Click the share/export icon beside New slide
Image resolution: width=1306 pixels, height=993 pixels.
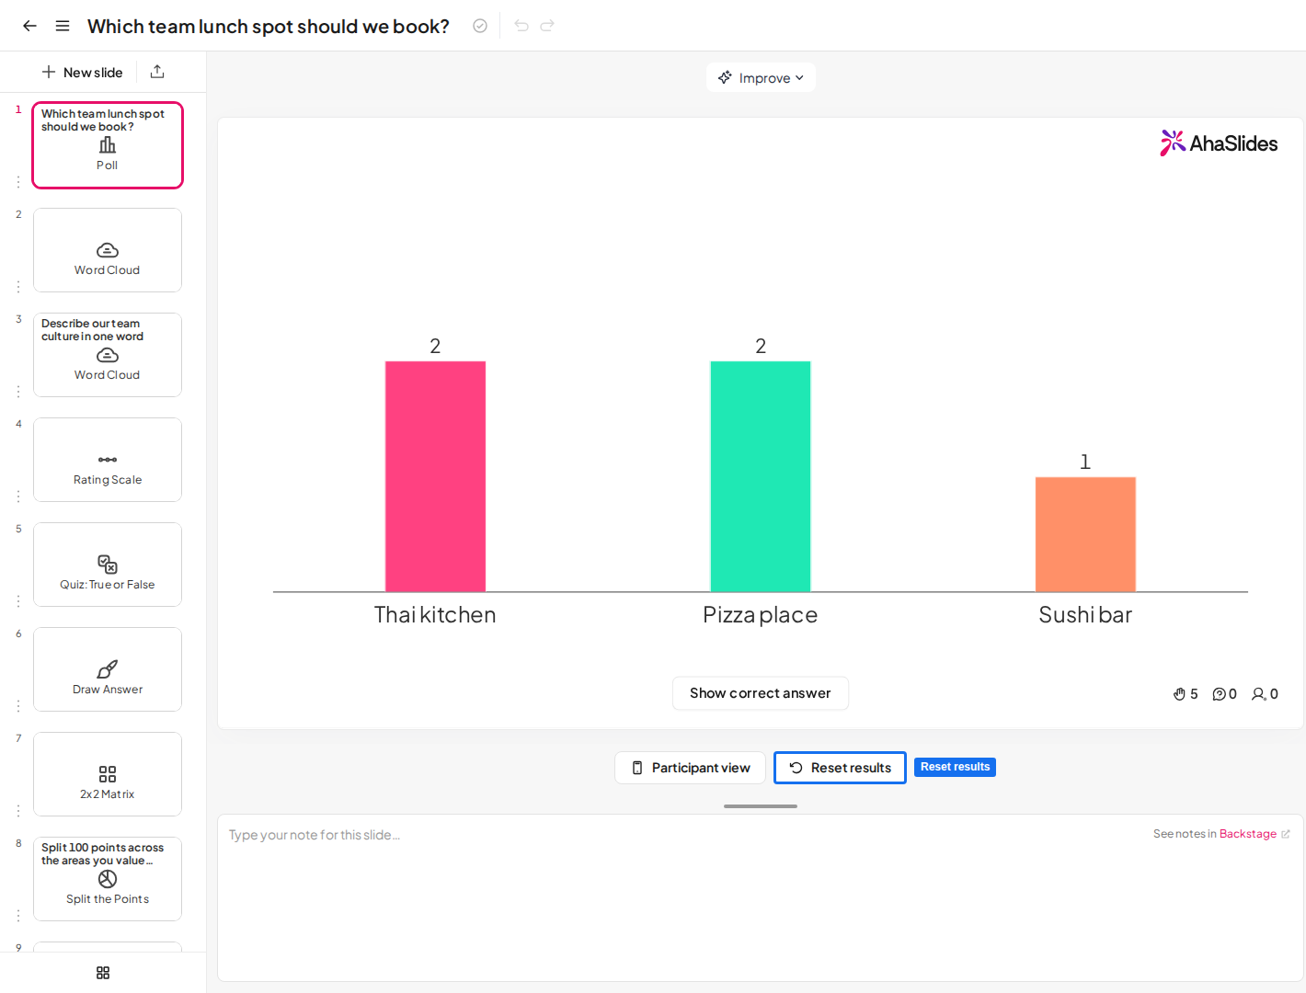(157, 72)
